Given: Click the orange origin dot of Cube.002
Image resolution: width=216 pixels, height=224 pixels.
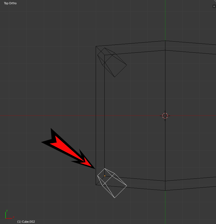Looking at the screenshot, I should point(105,176).
